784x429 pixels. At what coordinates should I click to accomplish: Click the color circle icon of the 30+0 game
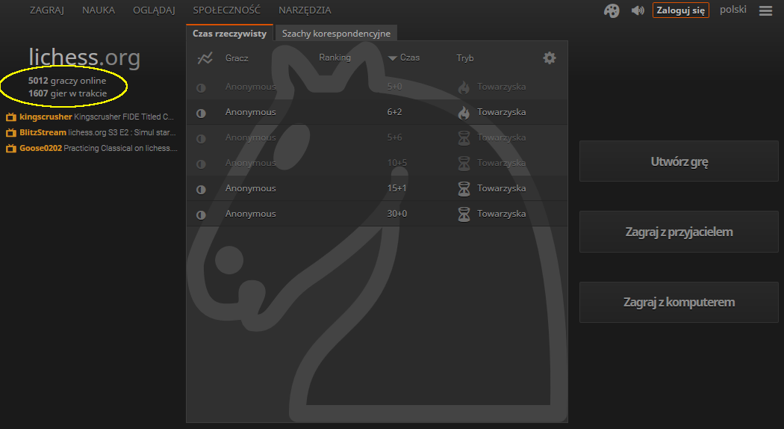[x=201, y=214]
